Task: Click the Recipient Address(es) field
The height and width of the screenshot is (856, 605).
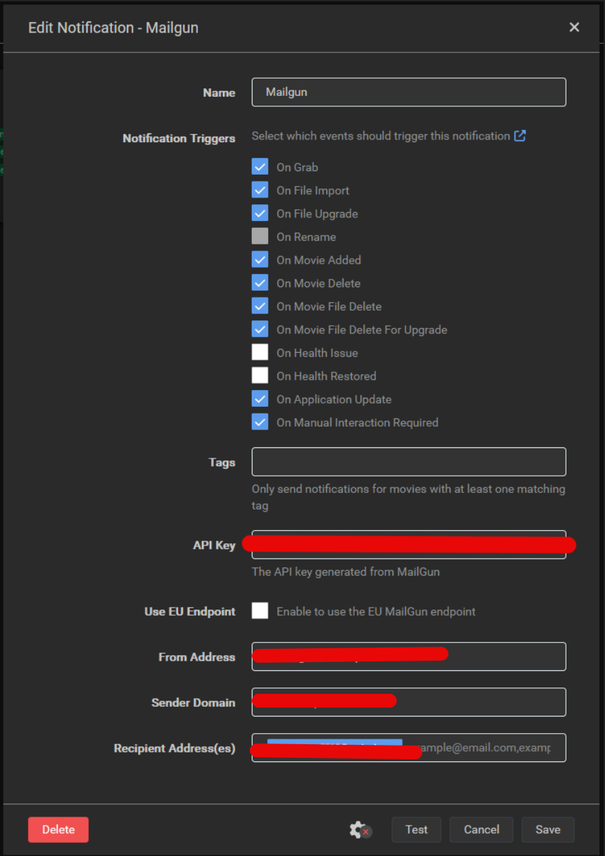Action: 409,748
